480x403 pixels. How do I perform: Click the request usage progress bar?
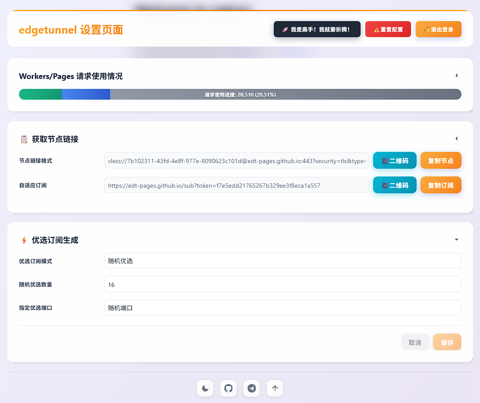tap(240, 94)
